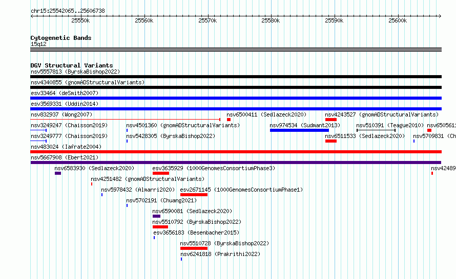Image resolution: width=456 pixels, height=279 pixels.
Task: Open nsv6241818 (Prakrithi2022) label
Action: (220, 254)
